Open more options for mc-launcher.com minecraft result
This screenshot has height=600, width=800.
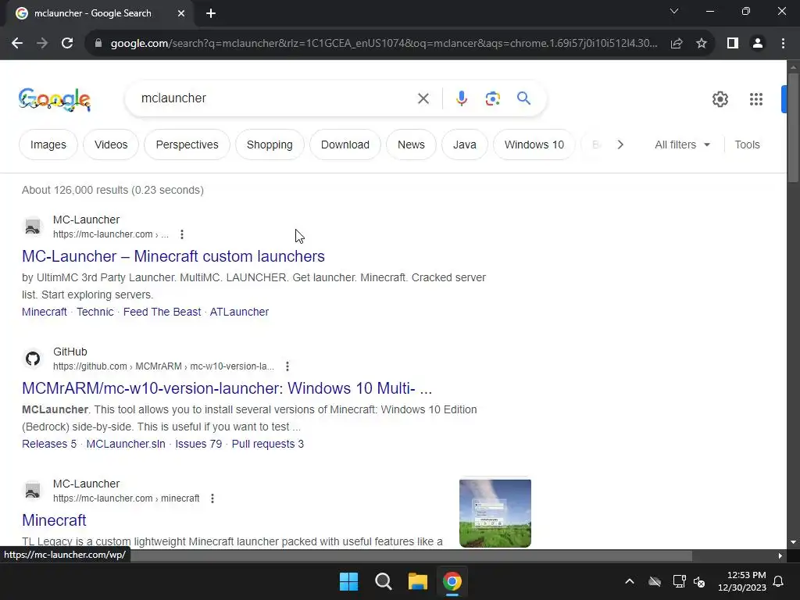pyautogui.click(x=212, y=498)
